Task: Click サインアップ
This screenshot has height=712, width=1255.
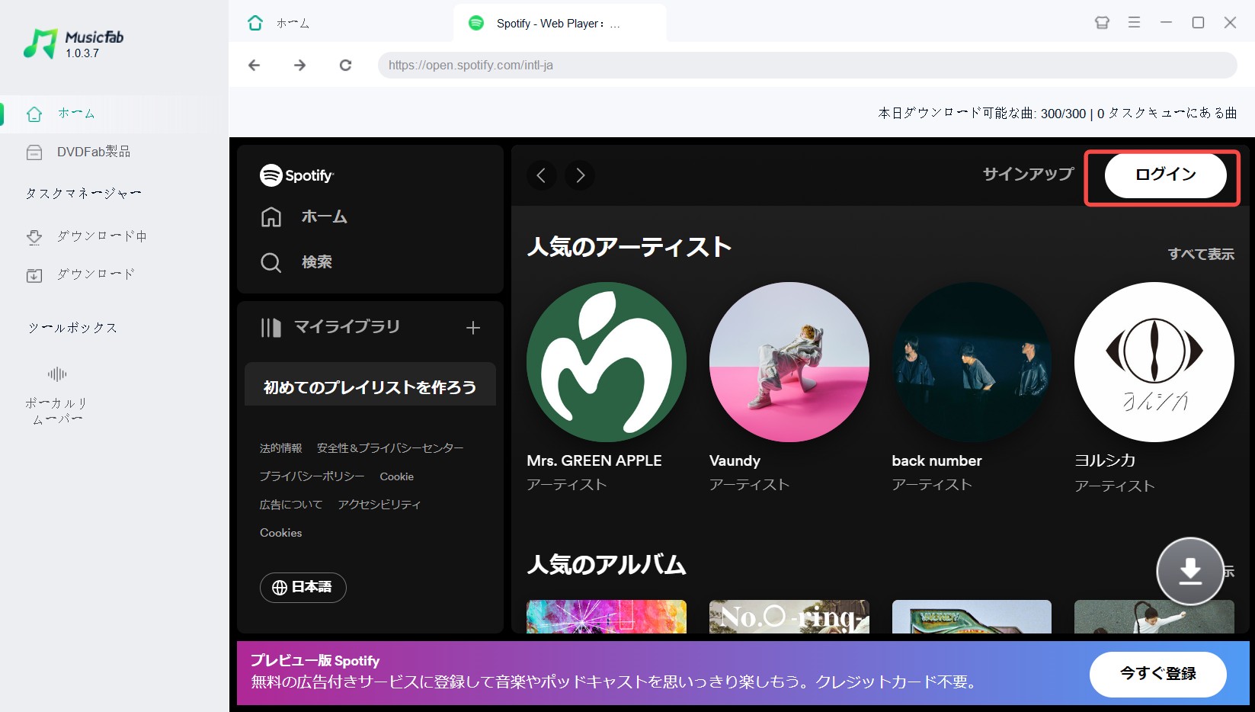Action: 1028,175
